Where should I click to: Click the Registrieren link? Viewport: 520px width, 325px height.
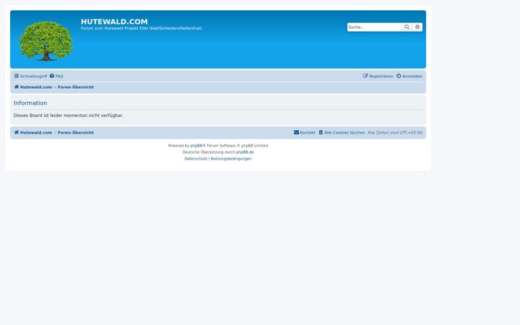tap(378, 77)
